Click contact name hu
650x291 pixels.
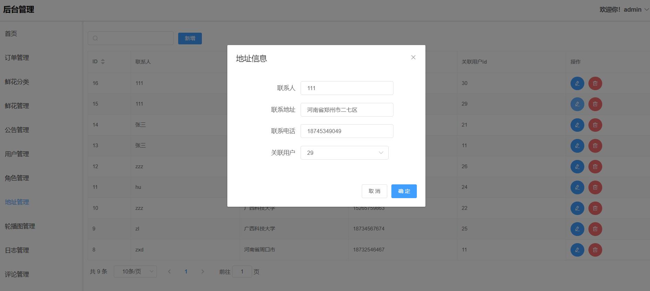(x=138, y=187)
